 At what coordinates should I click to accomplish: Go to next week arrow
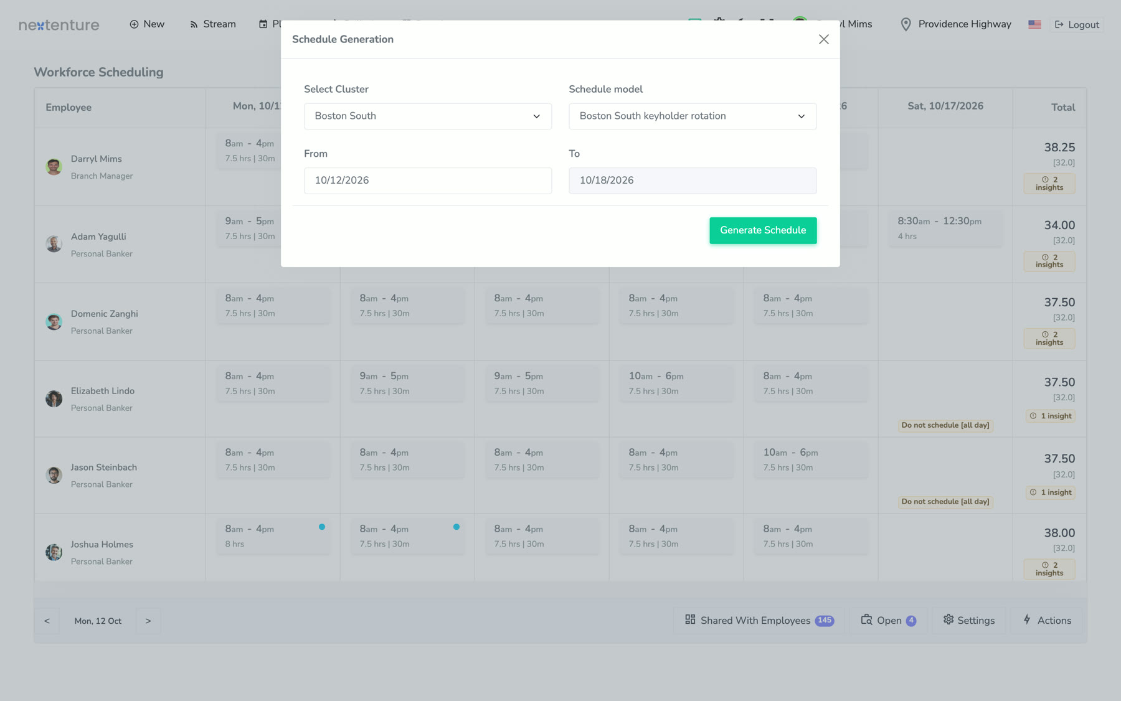pyautogui.click(x=148, y=621)
